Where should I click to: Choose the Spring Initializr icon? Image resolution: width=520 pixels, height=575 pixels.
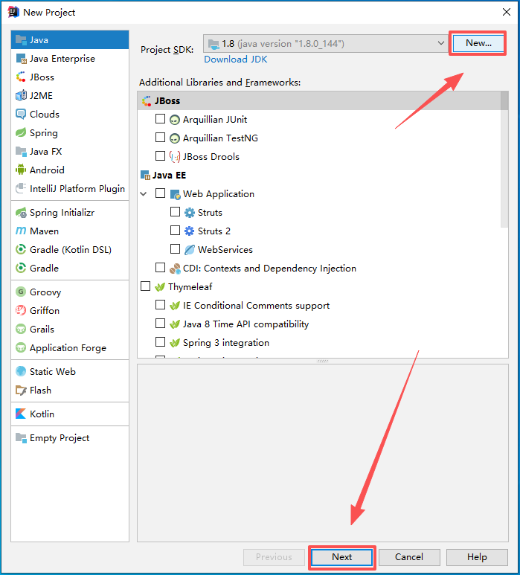click(21, 213)
